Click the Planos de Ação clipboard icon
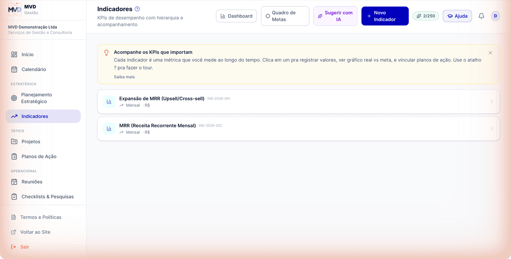511x259 pixels. [x=14, y=157]
